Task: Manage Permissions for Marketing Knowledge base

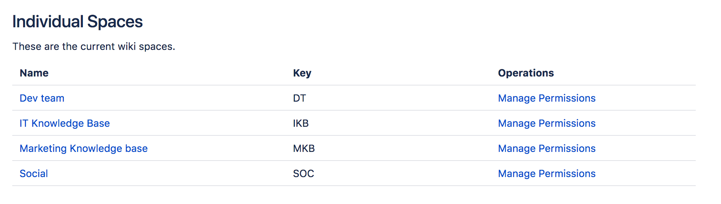Action: tap(547, 148)
